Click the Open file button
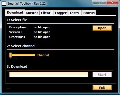This screenshot has height=95, width=120. tap(102, 28)
